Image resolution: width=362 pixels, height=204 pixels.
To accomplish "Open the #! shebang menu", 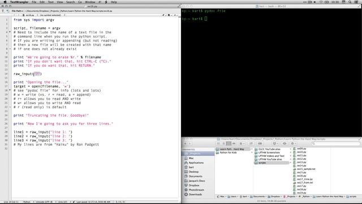I will click(x=100, y=2).
